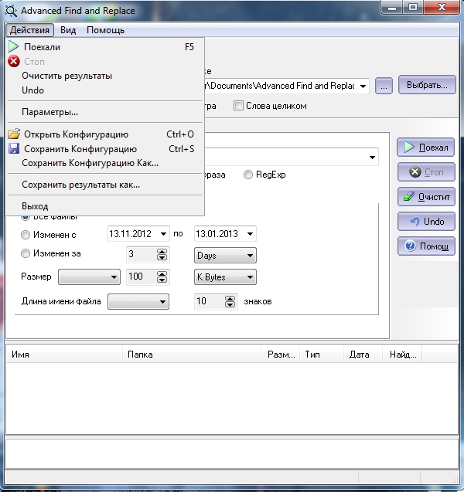Expand the Documents folder path dropdown
Viewport: 464px width, 492px height.
(363, 86)
